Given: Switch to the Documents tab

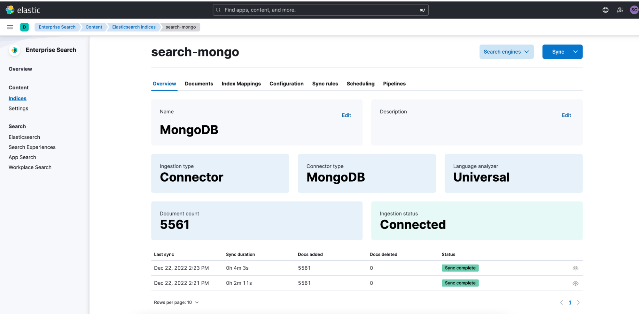Looking at the screenshot, I should [199, 84].
